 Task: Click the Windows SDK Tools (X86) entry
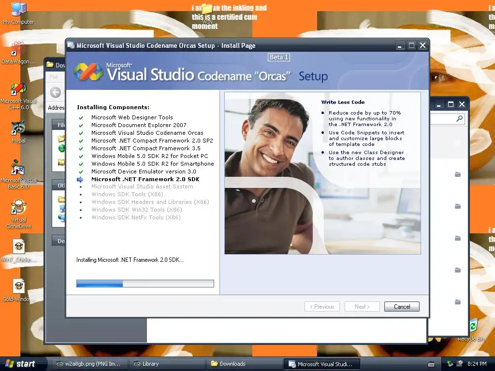point(127,194)
